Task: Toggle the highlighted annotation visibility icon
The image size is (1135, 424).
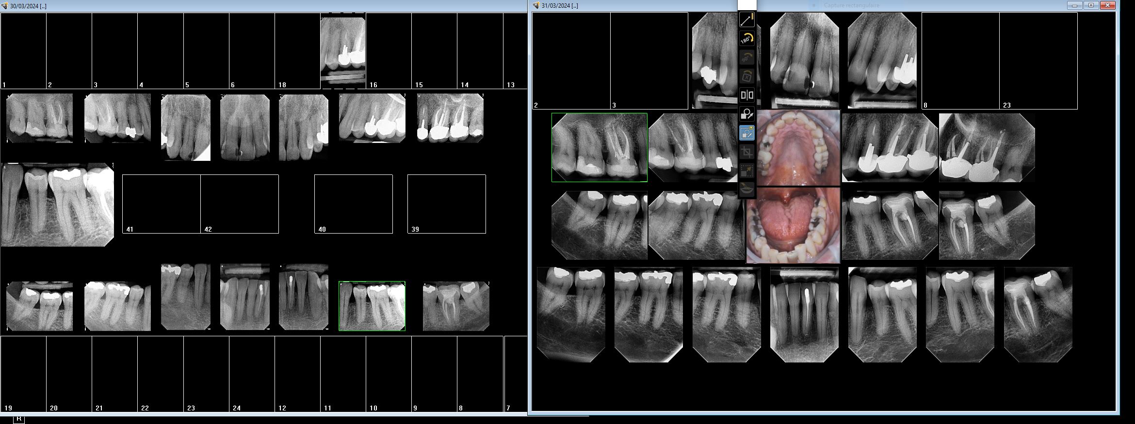Action: (x=747, y=133)
